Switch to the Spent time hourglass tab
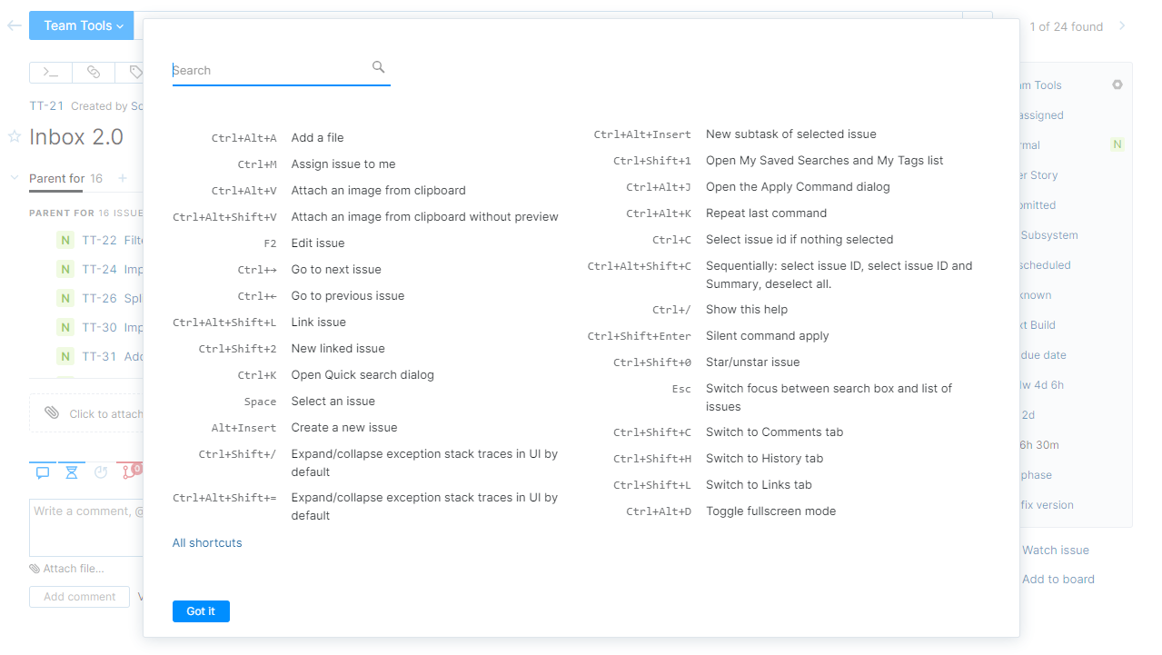The width and height of the screenshot is (1162, 655). click(x=72, y=471)
